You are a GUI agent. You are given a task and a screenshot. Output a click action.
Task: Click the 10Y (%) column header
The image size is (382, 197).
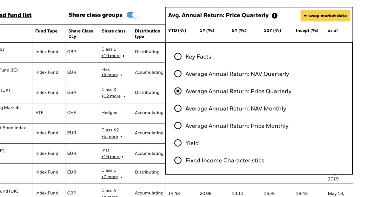(272, 31)
